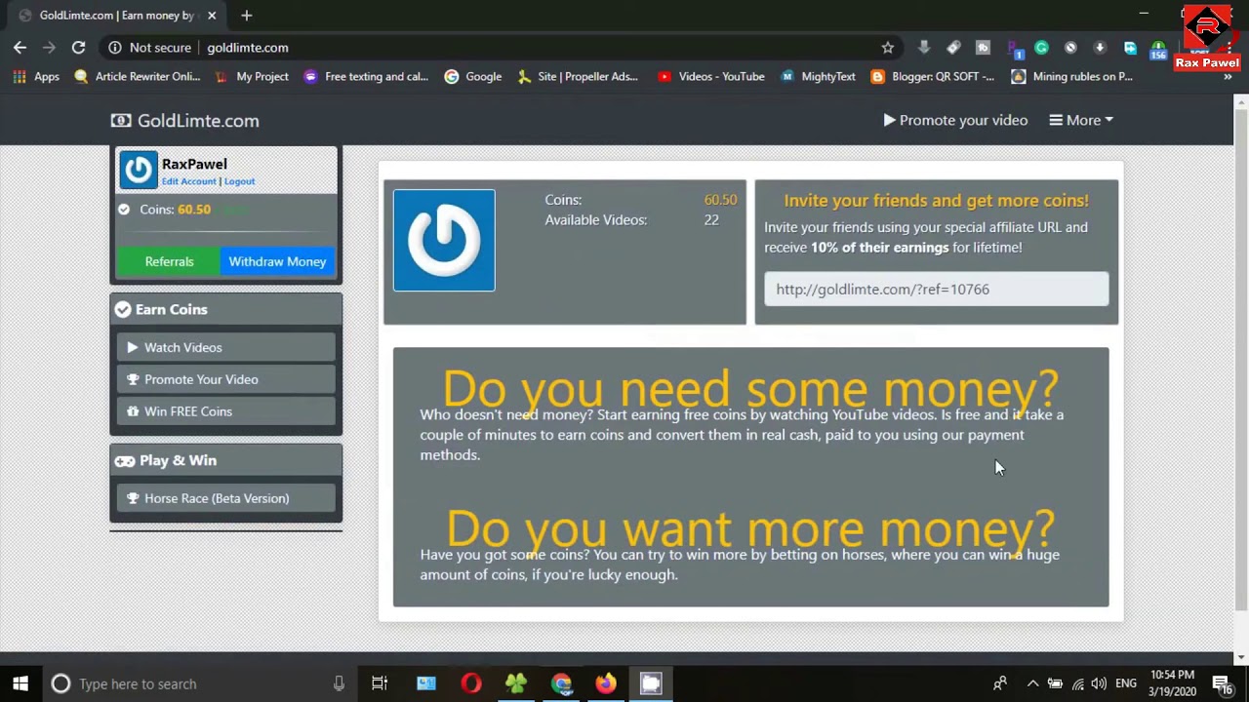Show hidden system tray icons
This screenshot has width=1249, height=702.
click(x=1032, y=683)
